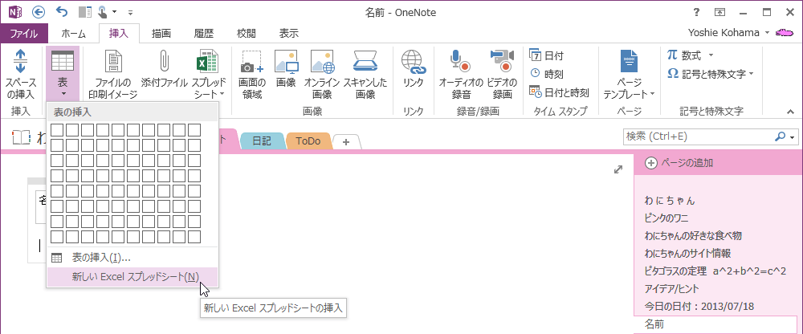Switch to the ホーム tab

click(74, 34)
